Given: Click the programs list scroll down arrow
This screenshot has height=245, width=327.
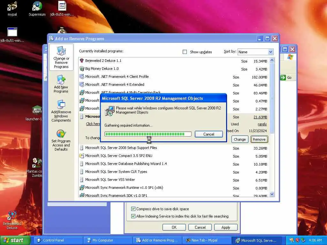Looking at the screenshot, I should pos(272,194).
